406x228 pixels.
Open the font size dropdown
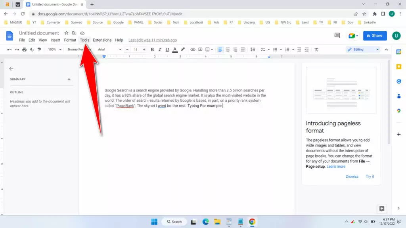[x=135, y=49]
